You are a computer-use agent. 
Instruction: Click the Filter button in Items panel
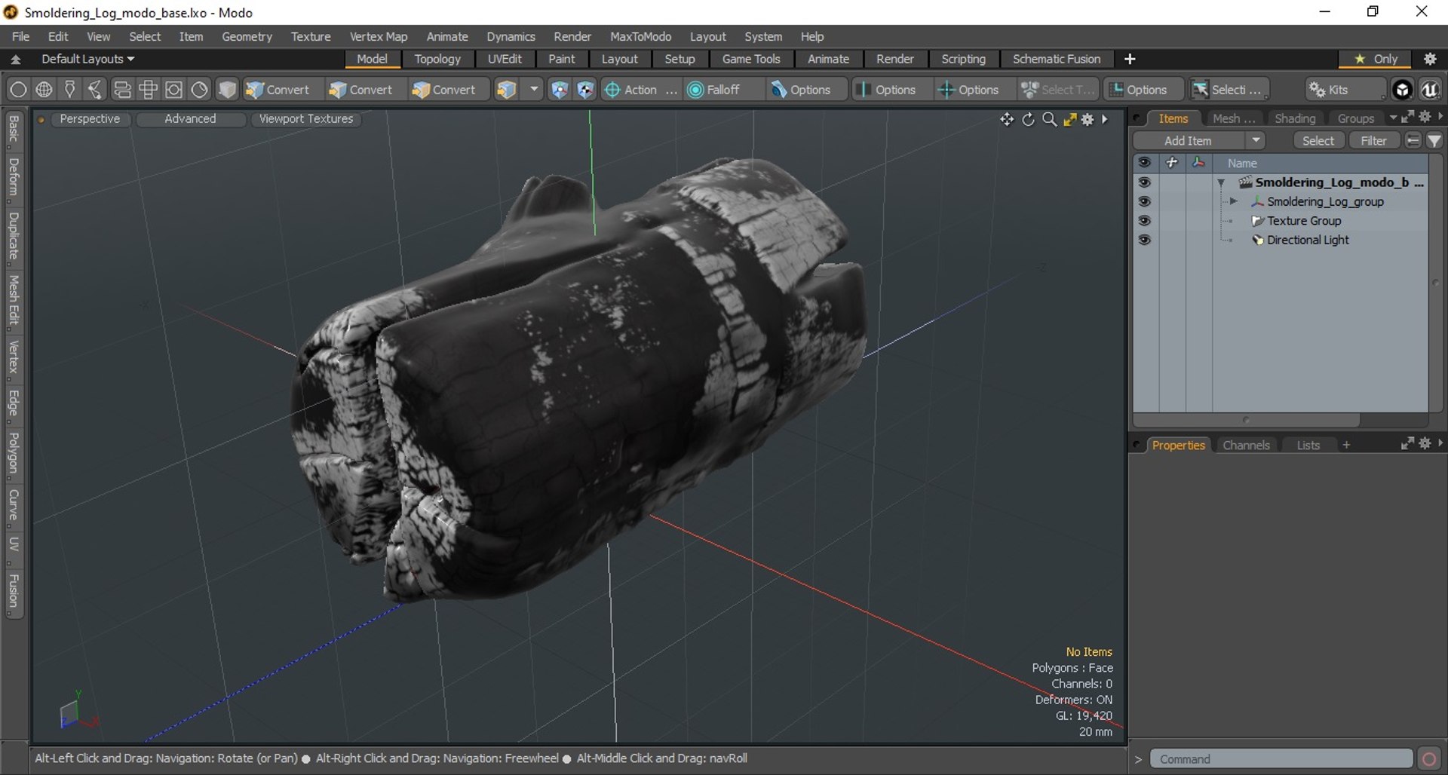[1373, 141]
